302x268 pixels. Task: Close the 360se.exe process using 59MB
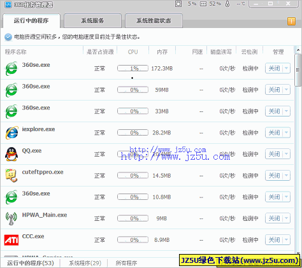[x=274, y=90]
